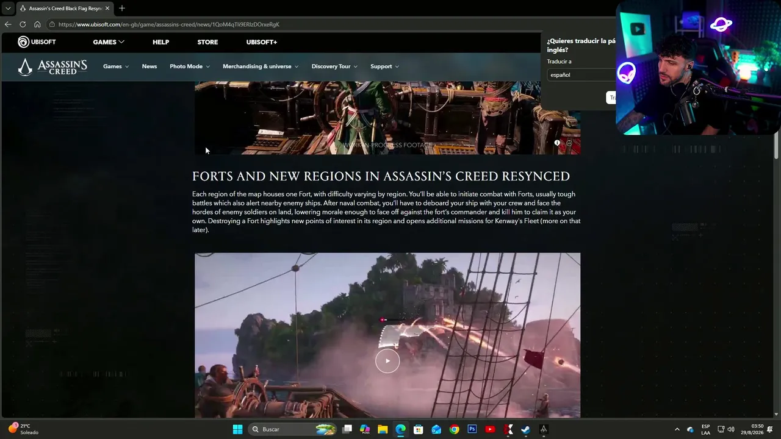Image resolution: width=781 pixels, height=439 pixels.
Task: Play the fort naval combat video
Action: click(x=387, y=361)
